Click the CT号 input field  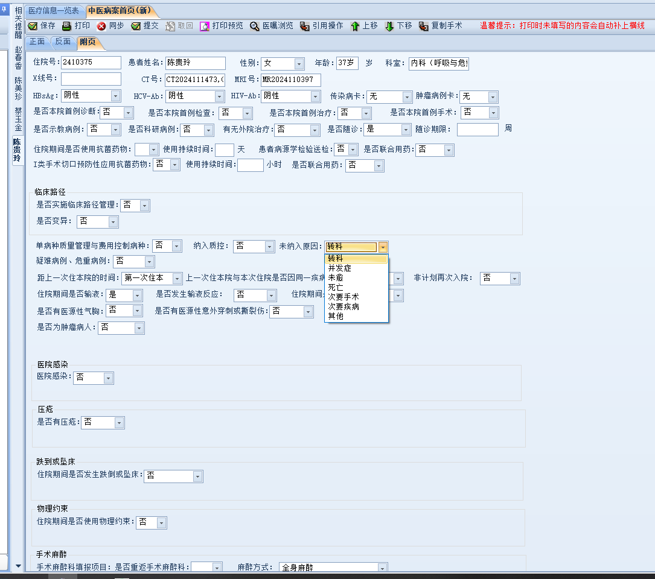[x=196, y=80]
